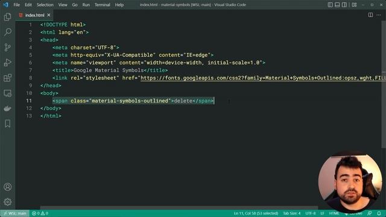Click the name="viewport" attribute on line 6

[93, 63]
